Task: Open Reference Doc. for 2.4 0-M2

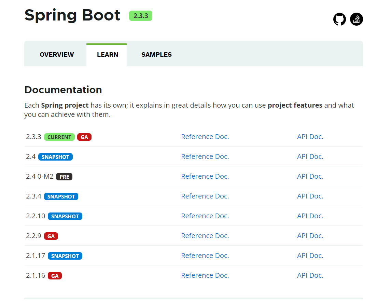Action: (205, 176)
